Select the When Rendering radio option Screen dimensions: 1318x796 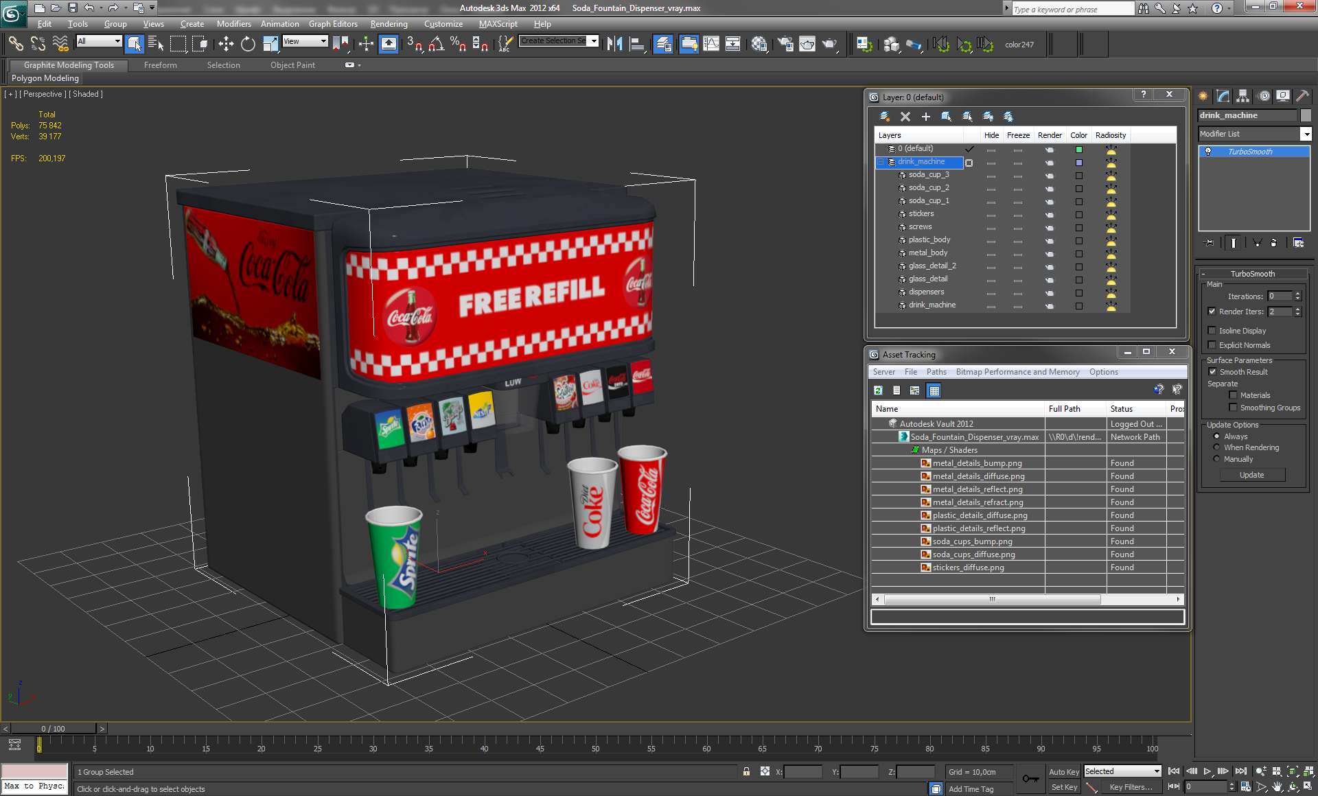[1217, 447]
